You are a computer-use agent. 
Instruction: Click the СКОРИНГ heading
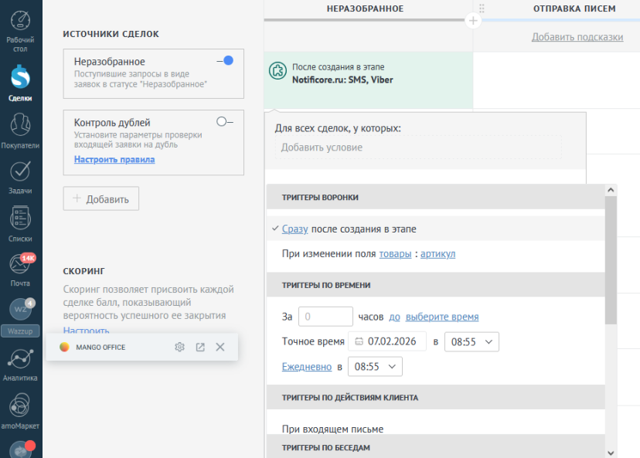click(83, 271)
